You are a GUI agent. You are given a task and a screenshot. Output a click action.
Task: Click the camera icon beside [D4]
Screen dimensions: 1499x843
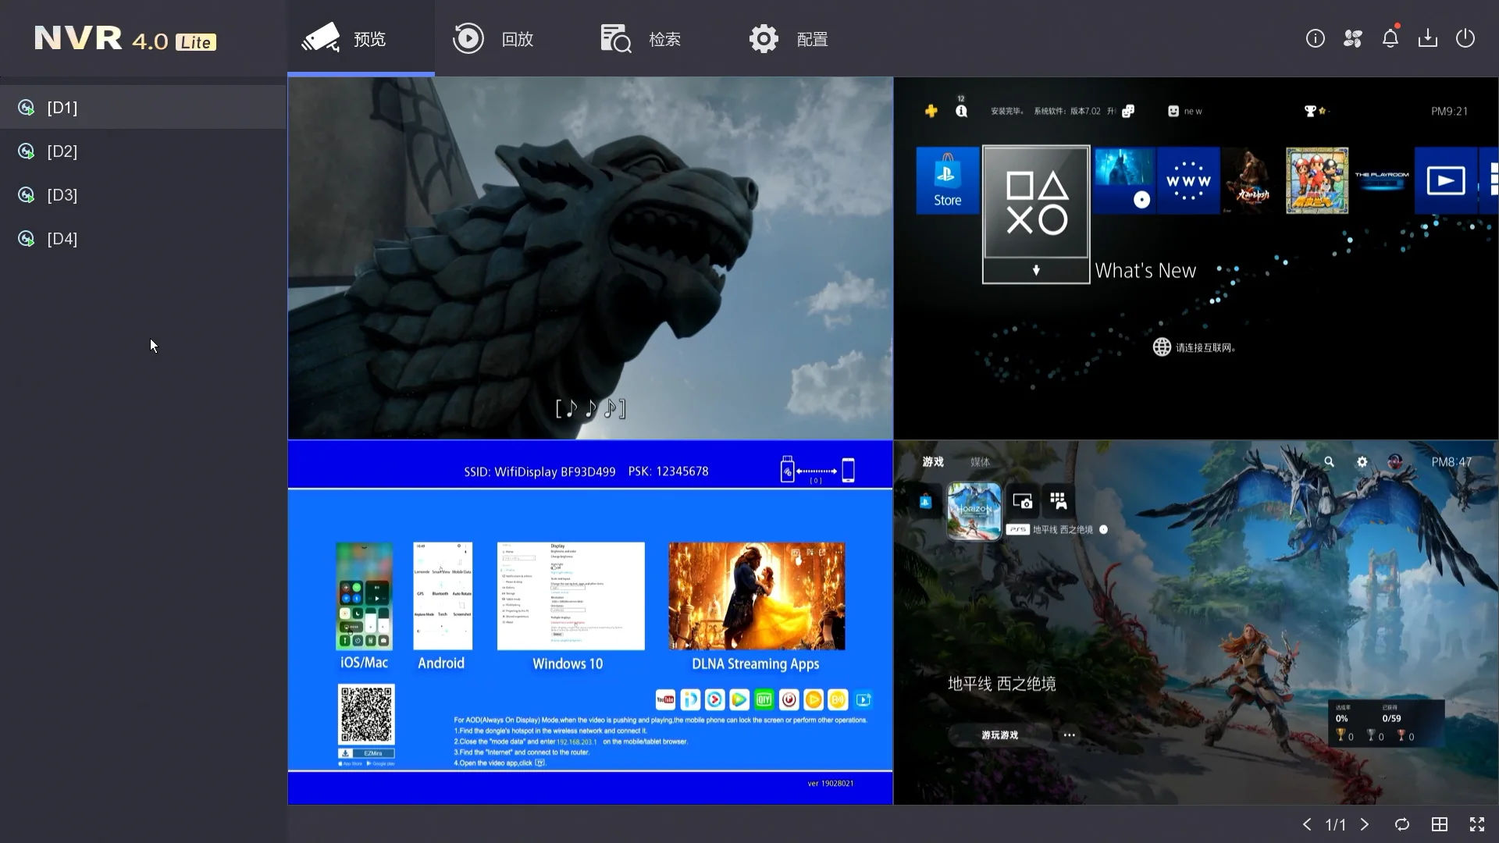tap(27, 239)
